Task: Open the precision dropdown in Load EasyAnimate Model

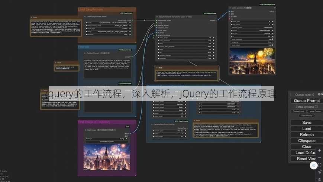Action: (x=108, y=35)
